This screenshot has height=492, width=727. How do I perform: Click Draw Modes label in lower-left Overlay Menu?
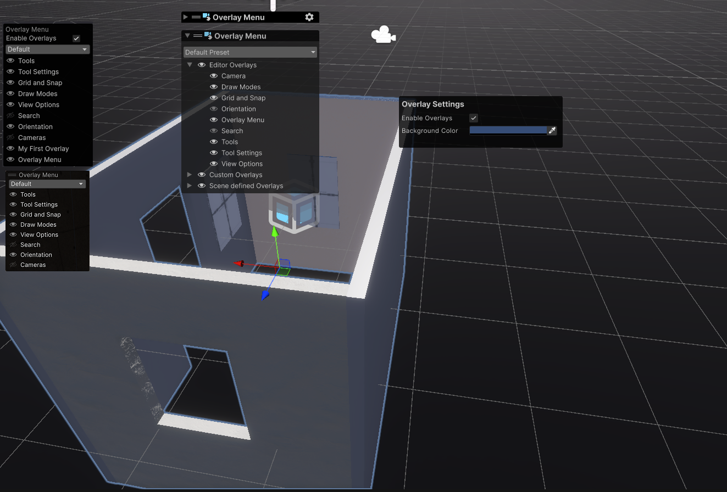(38, 225)
